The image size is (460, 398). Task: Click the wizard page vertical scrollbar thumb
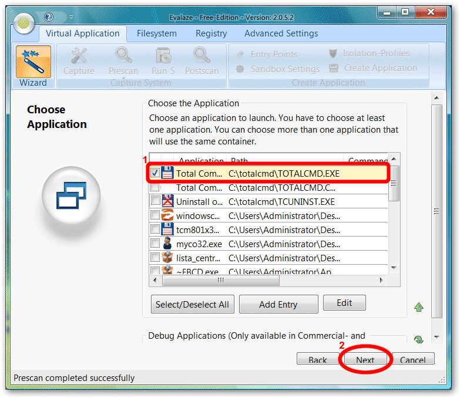coord(437,211)
